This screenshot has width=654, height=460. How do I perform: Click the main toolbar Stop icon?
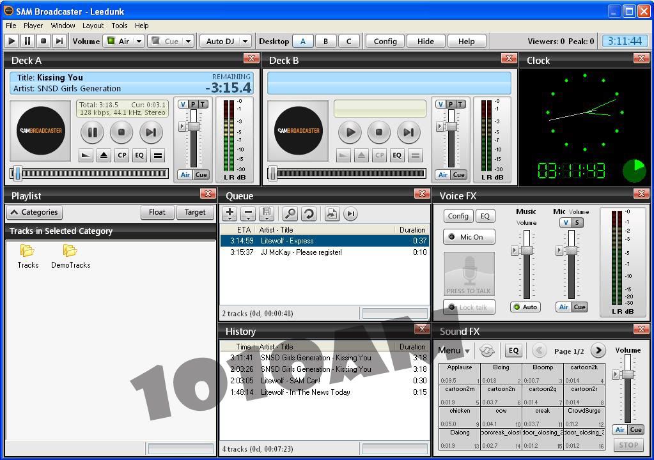click(x=43, y=41)
